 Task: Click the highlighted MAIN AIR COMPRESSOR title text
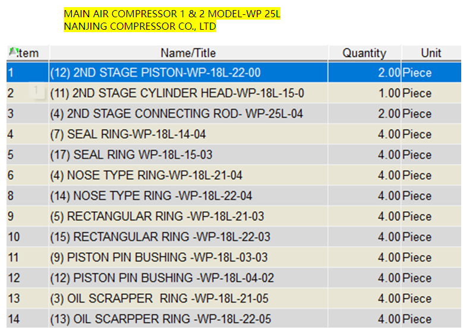(172, 13)
